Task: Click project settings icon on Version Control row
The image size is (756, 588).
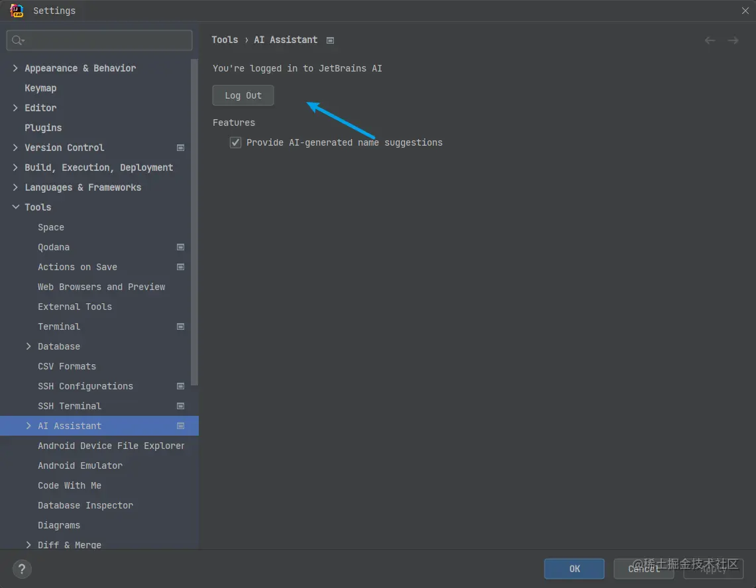Action: tap(180, 148)
